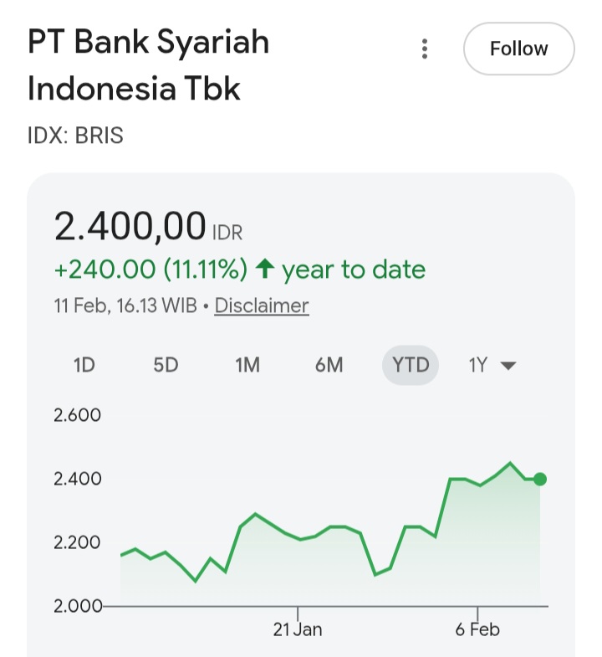Open the Disclaimer link

coord(262,306)
